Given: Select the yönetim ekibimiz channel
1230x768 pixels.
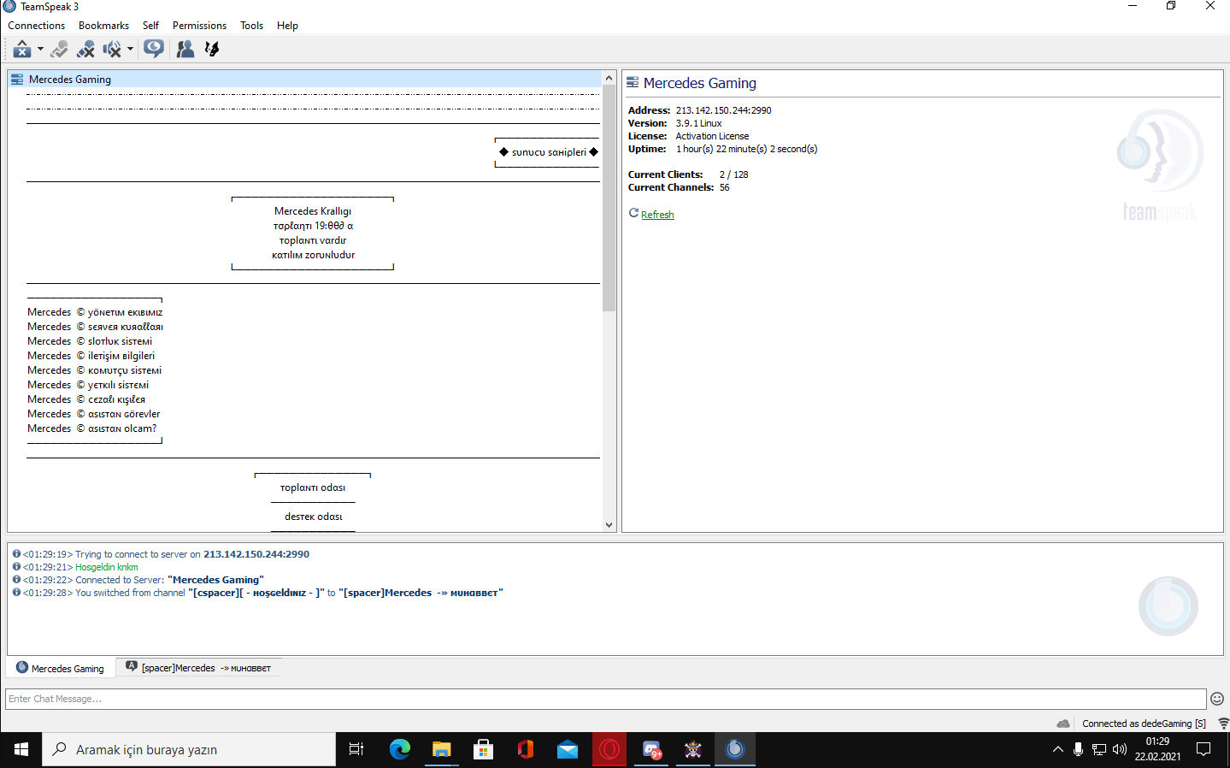Looking at the screenshot, I should (x=95, y=312).
